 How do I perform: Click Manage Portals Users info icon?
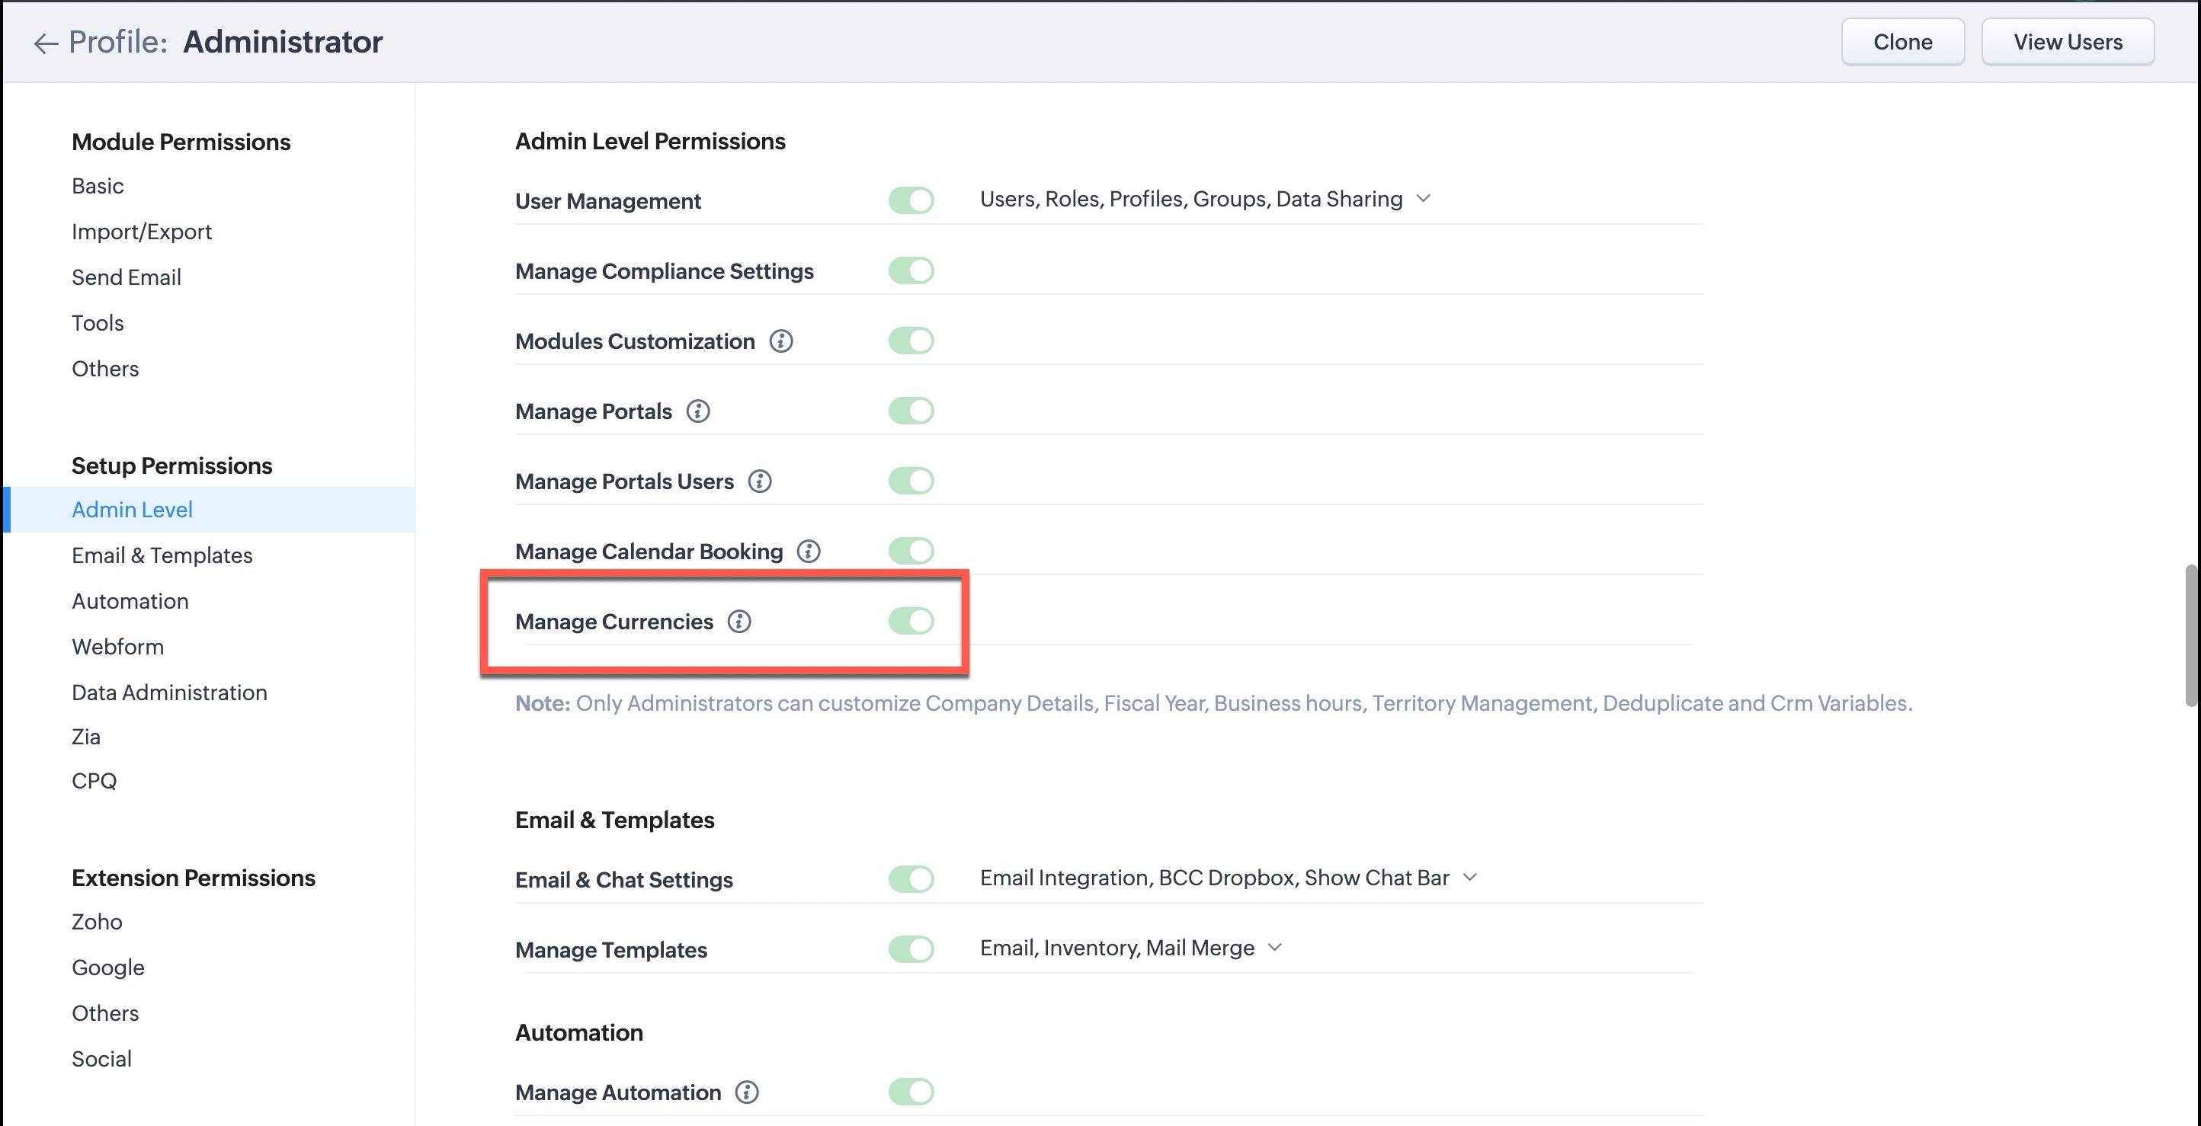[x=760, y=481]
